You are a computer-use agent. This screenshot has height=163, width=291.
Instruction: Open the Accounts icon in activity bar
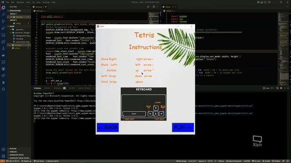(x=3, y=149)
